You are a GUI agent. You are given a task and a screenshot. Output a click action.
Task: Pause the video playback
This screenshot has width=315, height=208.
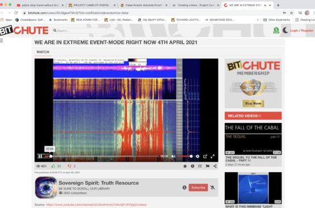coord(40,156)
